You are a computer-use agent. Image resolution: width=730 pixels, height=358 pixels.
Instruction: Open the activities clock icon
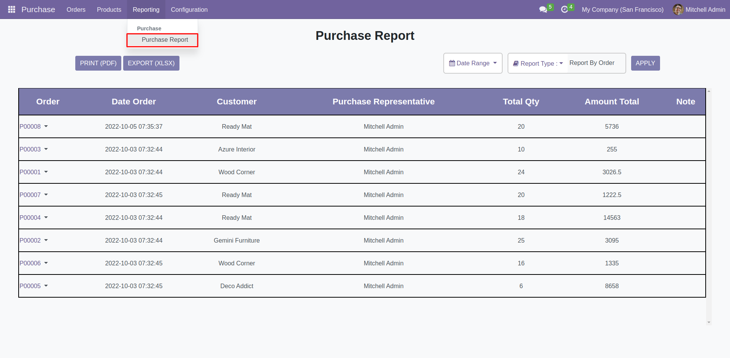pos(564,9)
